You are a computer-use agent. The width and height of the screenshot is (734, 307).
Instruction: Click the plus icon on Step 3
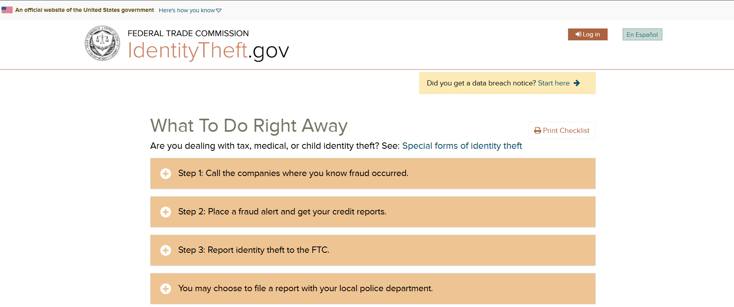(166, 250)
